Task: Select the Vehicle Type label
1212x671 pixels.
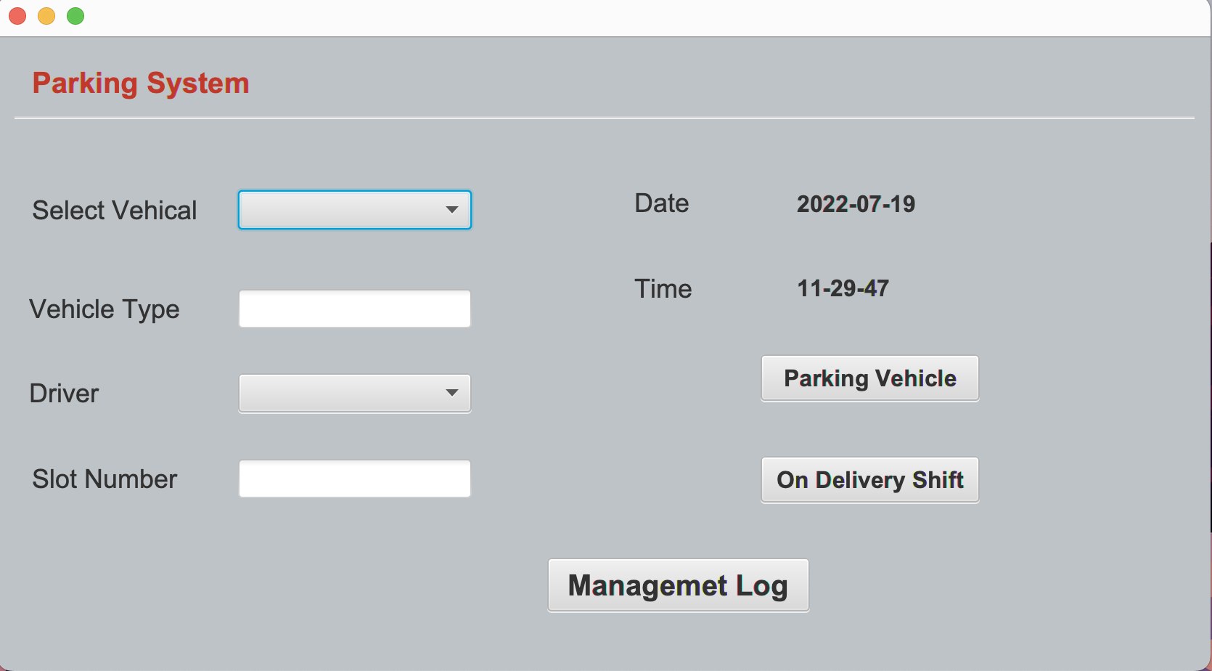Action: [104, 309]
